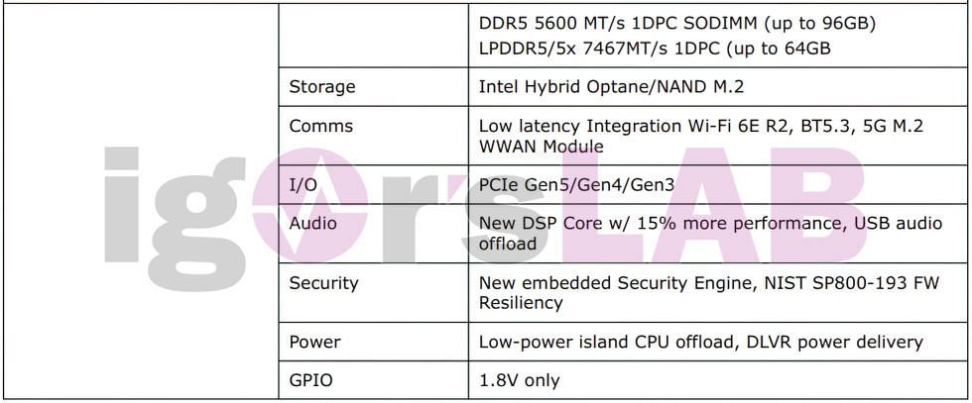The width and height of the screenshot is (972, 403).
Task: Click the Storage row label
Action: point(321,87)
